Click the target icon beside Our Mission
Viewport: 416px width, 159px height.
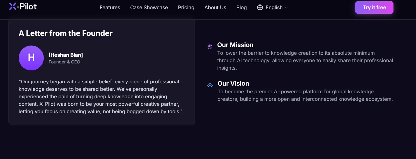pyautogui.click(x=210, y=47)
